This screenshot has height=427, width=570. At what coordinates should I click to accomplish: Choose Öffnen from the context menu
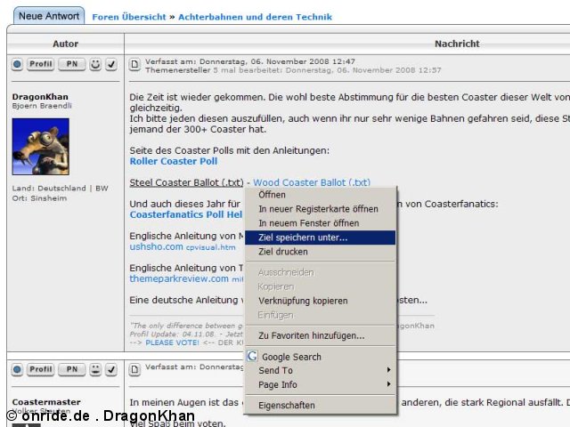point(321,195)
